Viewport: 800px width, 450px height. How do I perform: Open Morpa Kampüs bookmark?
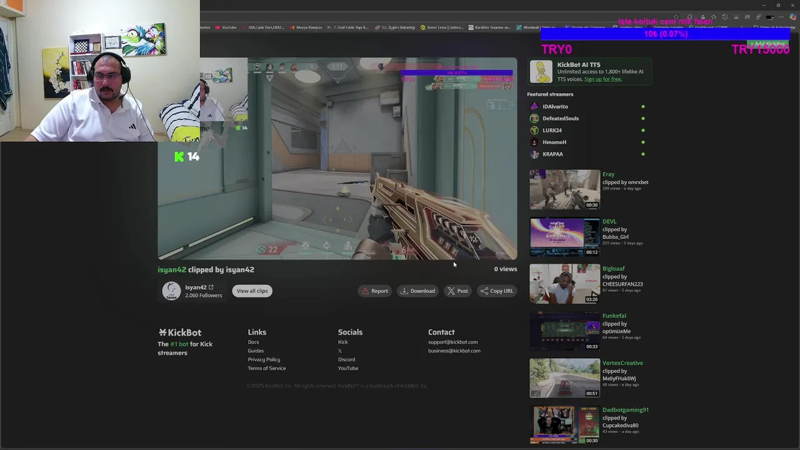point(306,27)
